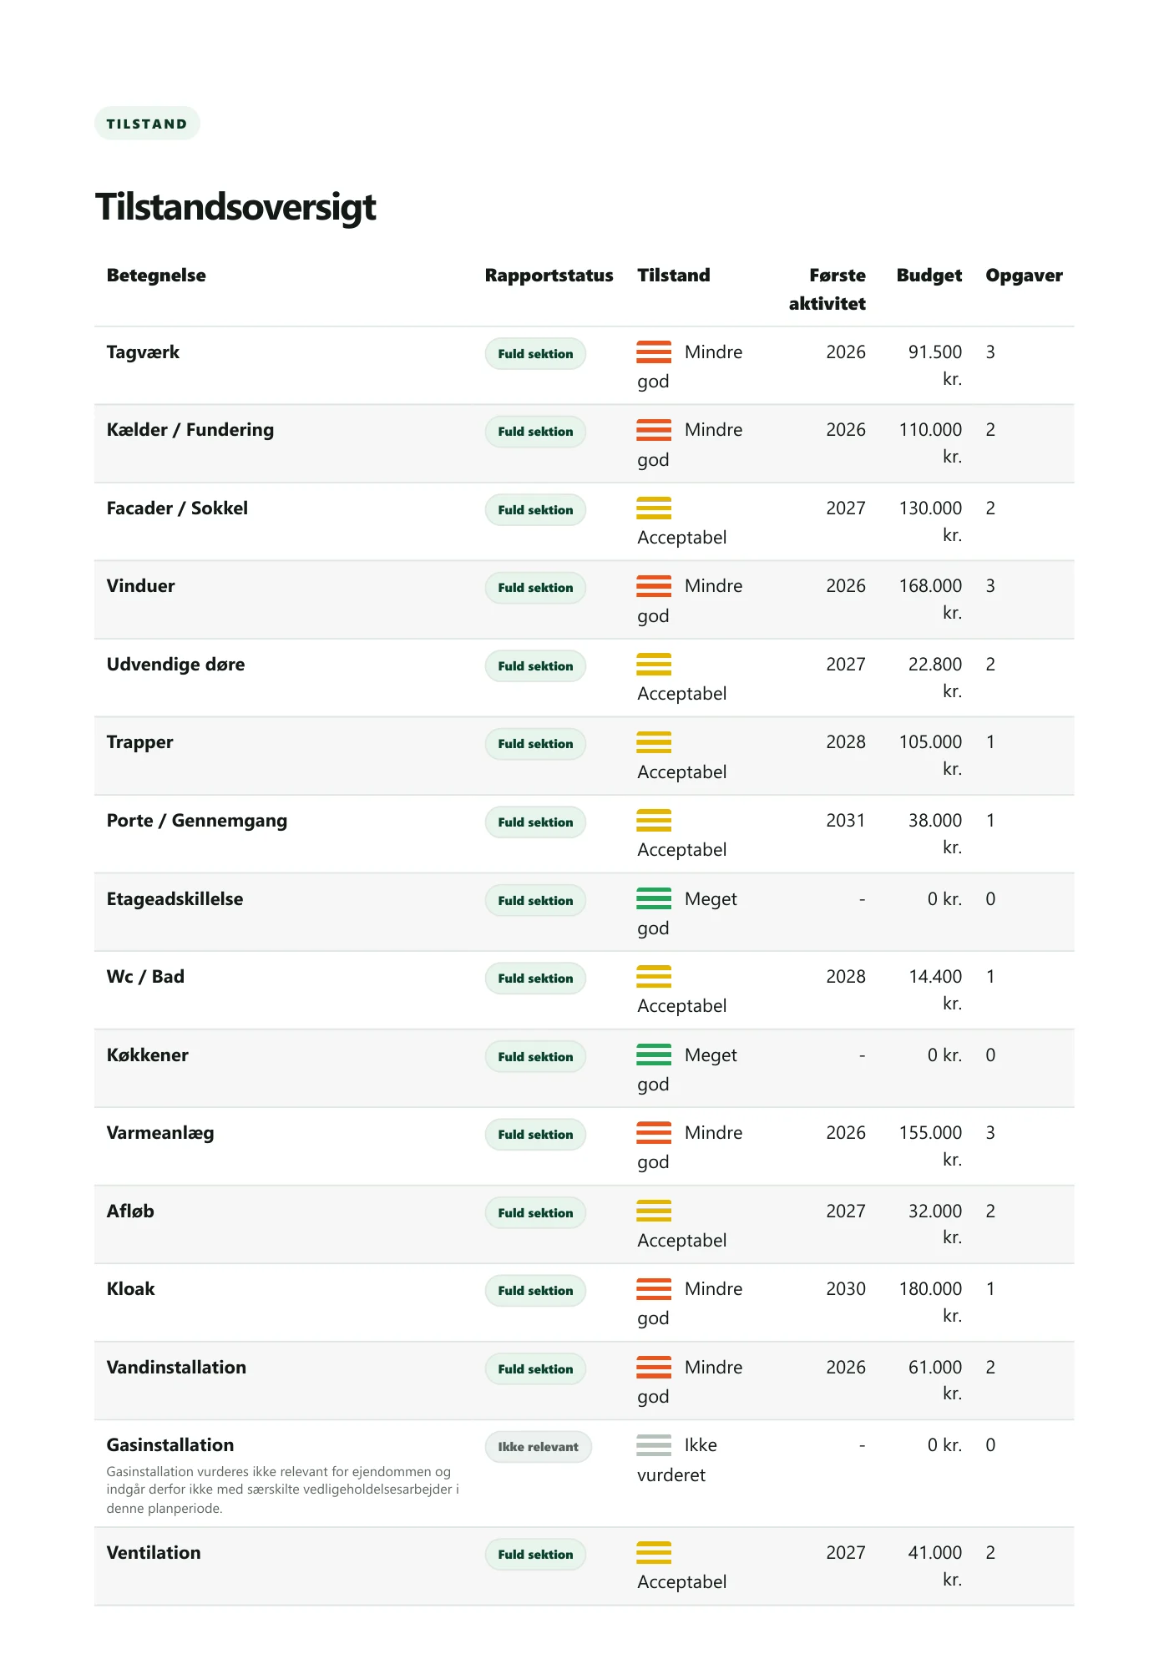
Task: Click the yellow condition icon for Ventilation
Action: pos(654,1552)
